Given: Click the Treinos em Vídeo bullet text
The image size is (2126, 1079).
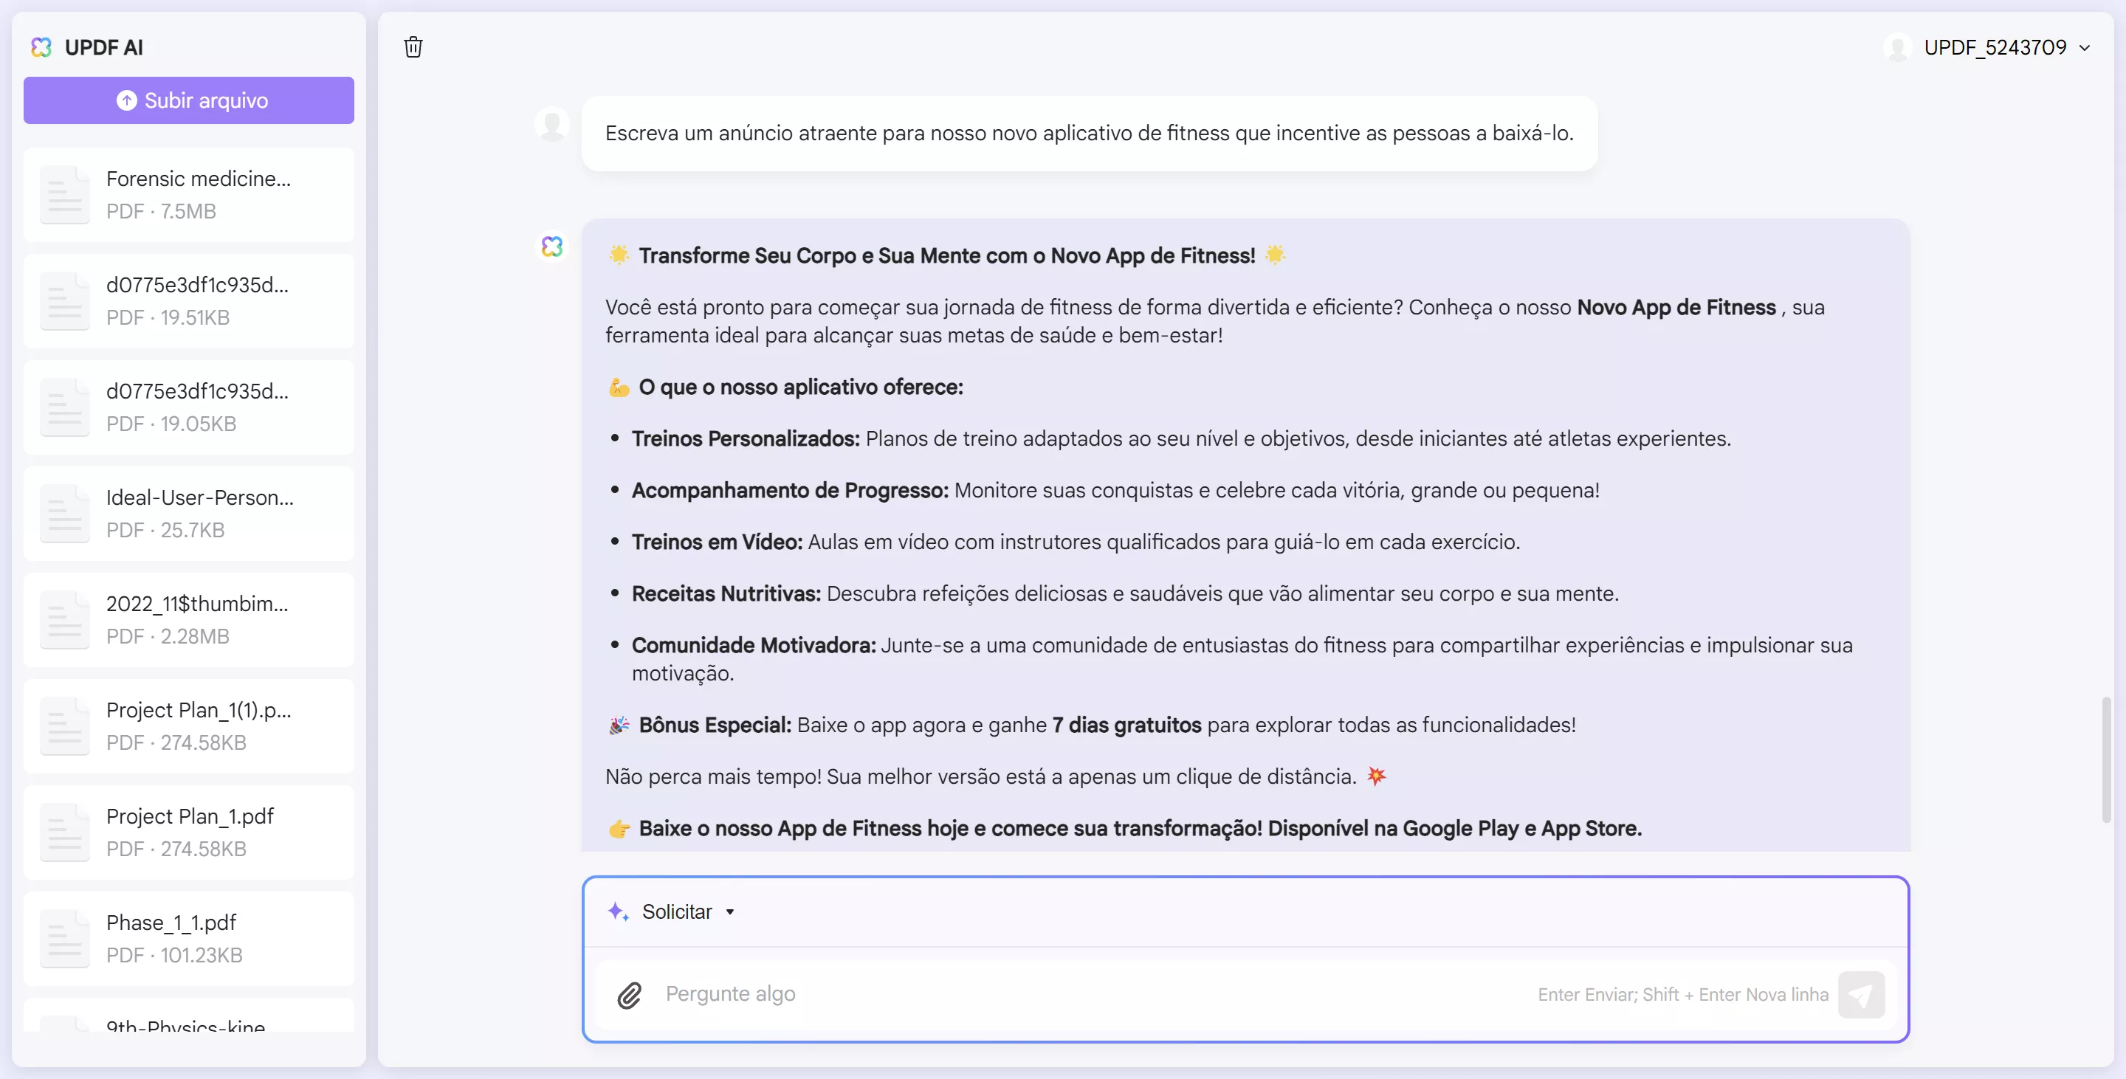Looking at the screenshot, I should tap(1076, 542).
